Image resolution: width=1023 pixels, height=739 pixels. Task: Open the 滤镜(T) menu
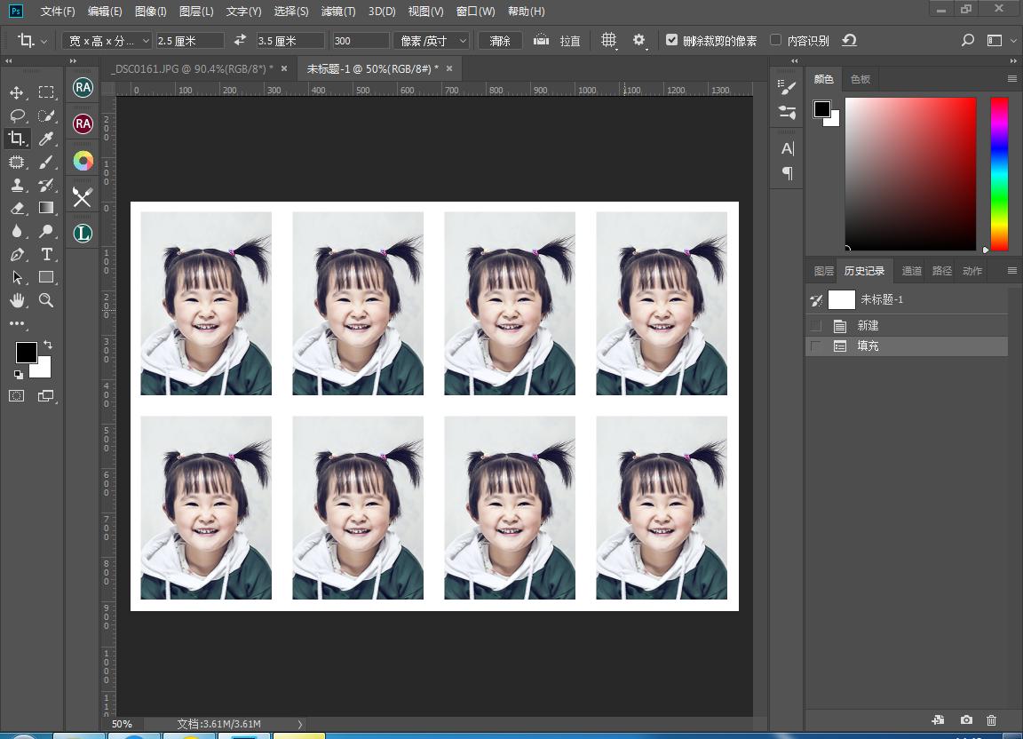click(337, 12)
